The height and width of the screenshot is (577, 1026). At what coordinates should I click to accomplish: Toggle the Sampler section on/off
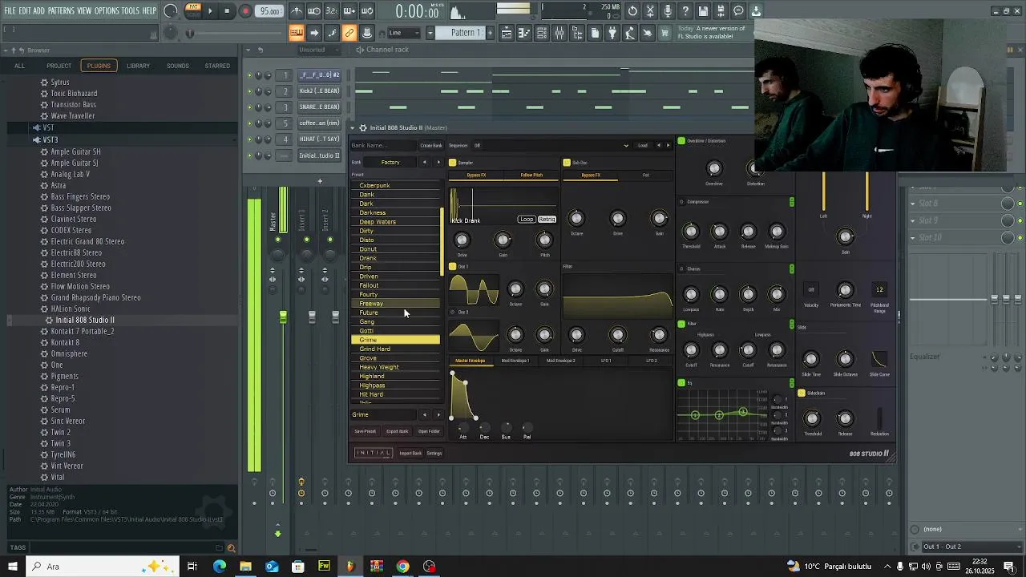coord(452,163)
